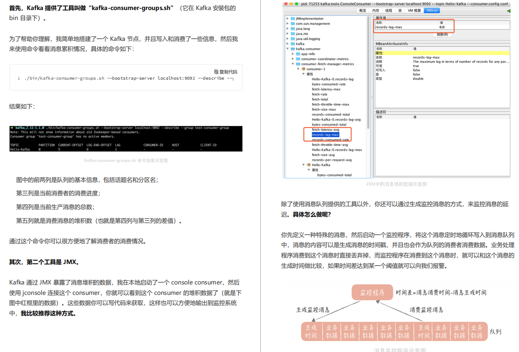Click the consumer-coordinator-metrics folder icon

tap(298, 59)
